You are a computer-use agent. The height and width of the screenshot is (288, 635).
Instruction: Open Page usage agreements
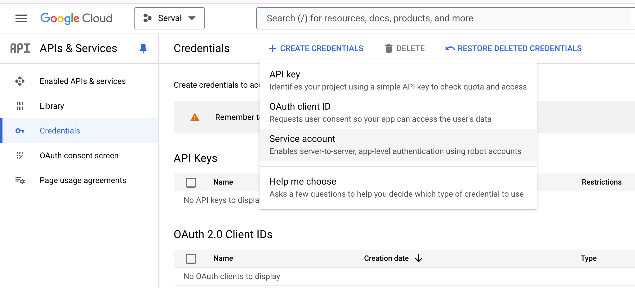click(83, 180)
